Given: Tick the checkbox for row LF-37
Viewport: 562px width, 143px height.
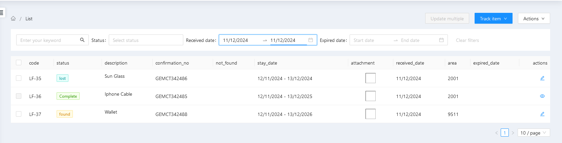Looking at the screenshot, I should tap(19, 114).
